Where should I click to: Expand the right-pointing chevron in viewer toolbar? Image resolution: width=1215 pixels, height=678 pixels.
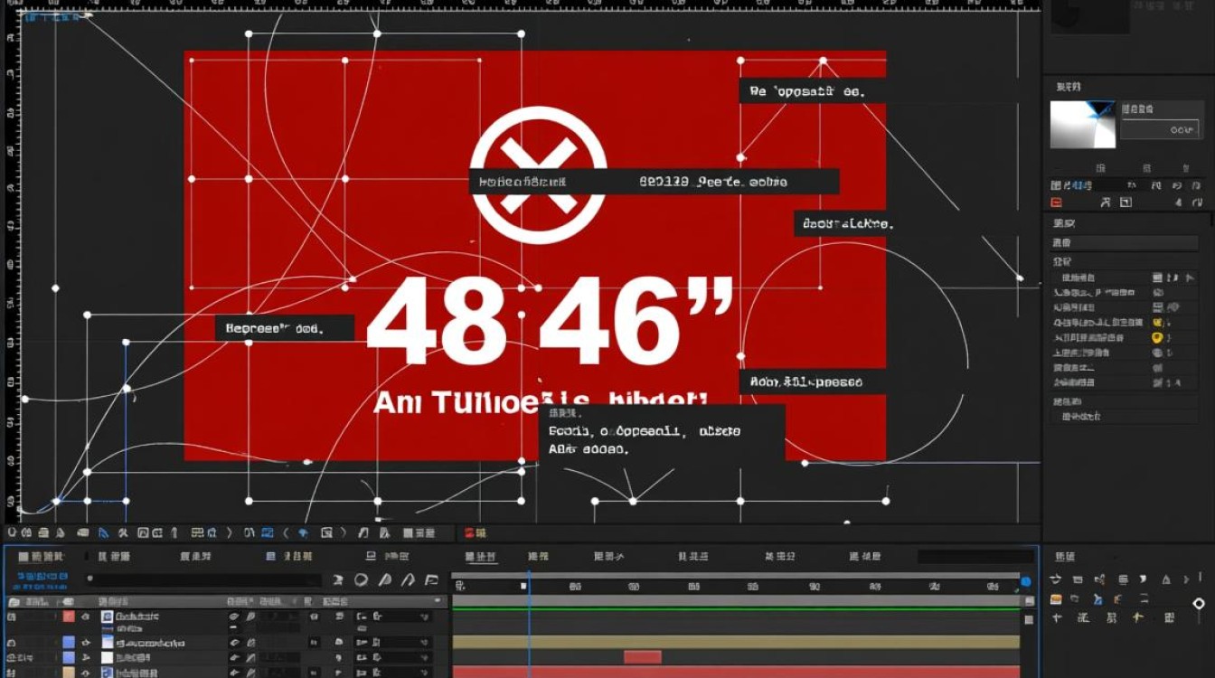(x=229, y=533)
